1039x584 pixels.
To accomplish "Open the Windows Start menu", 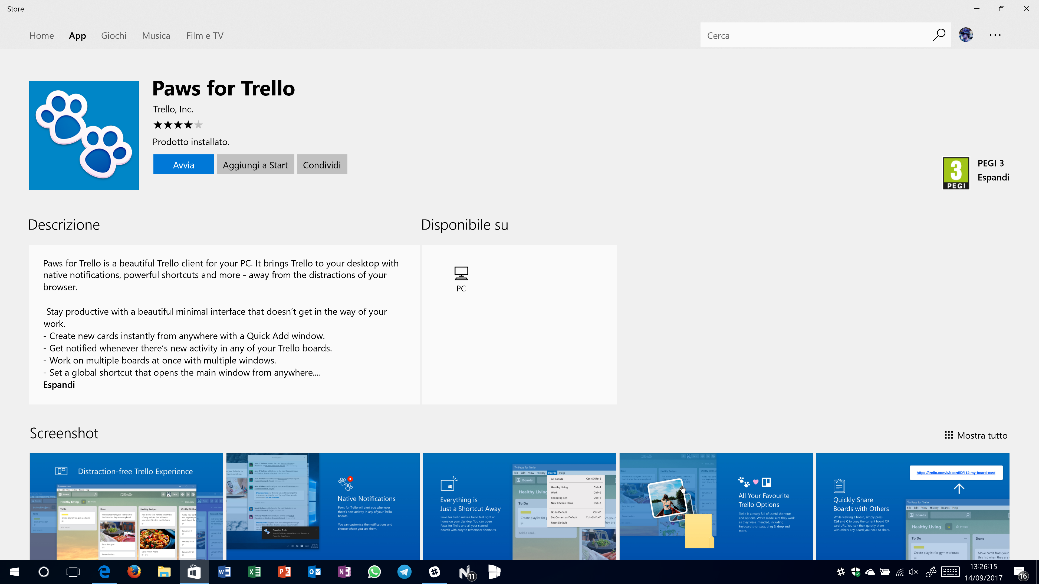I will pyautogui.click(x=15, y=572).
